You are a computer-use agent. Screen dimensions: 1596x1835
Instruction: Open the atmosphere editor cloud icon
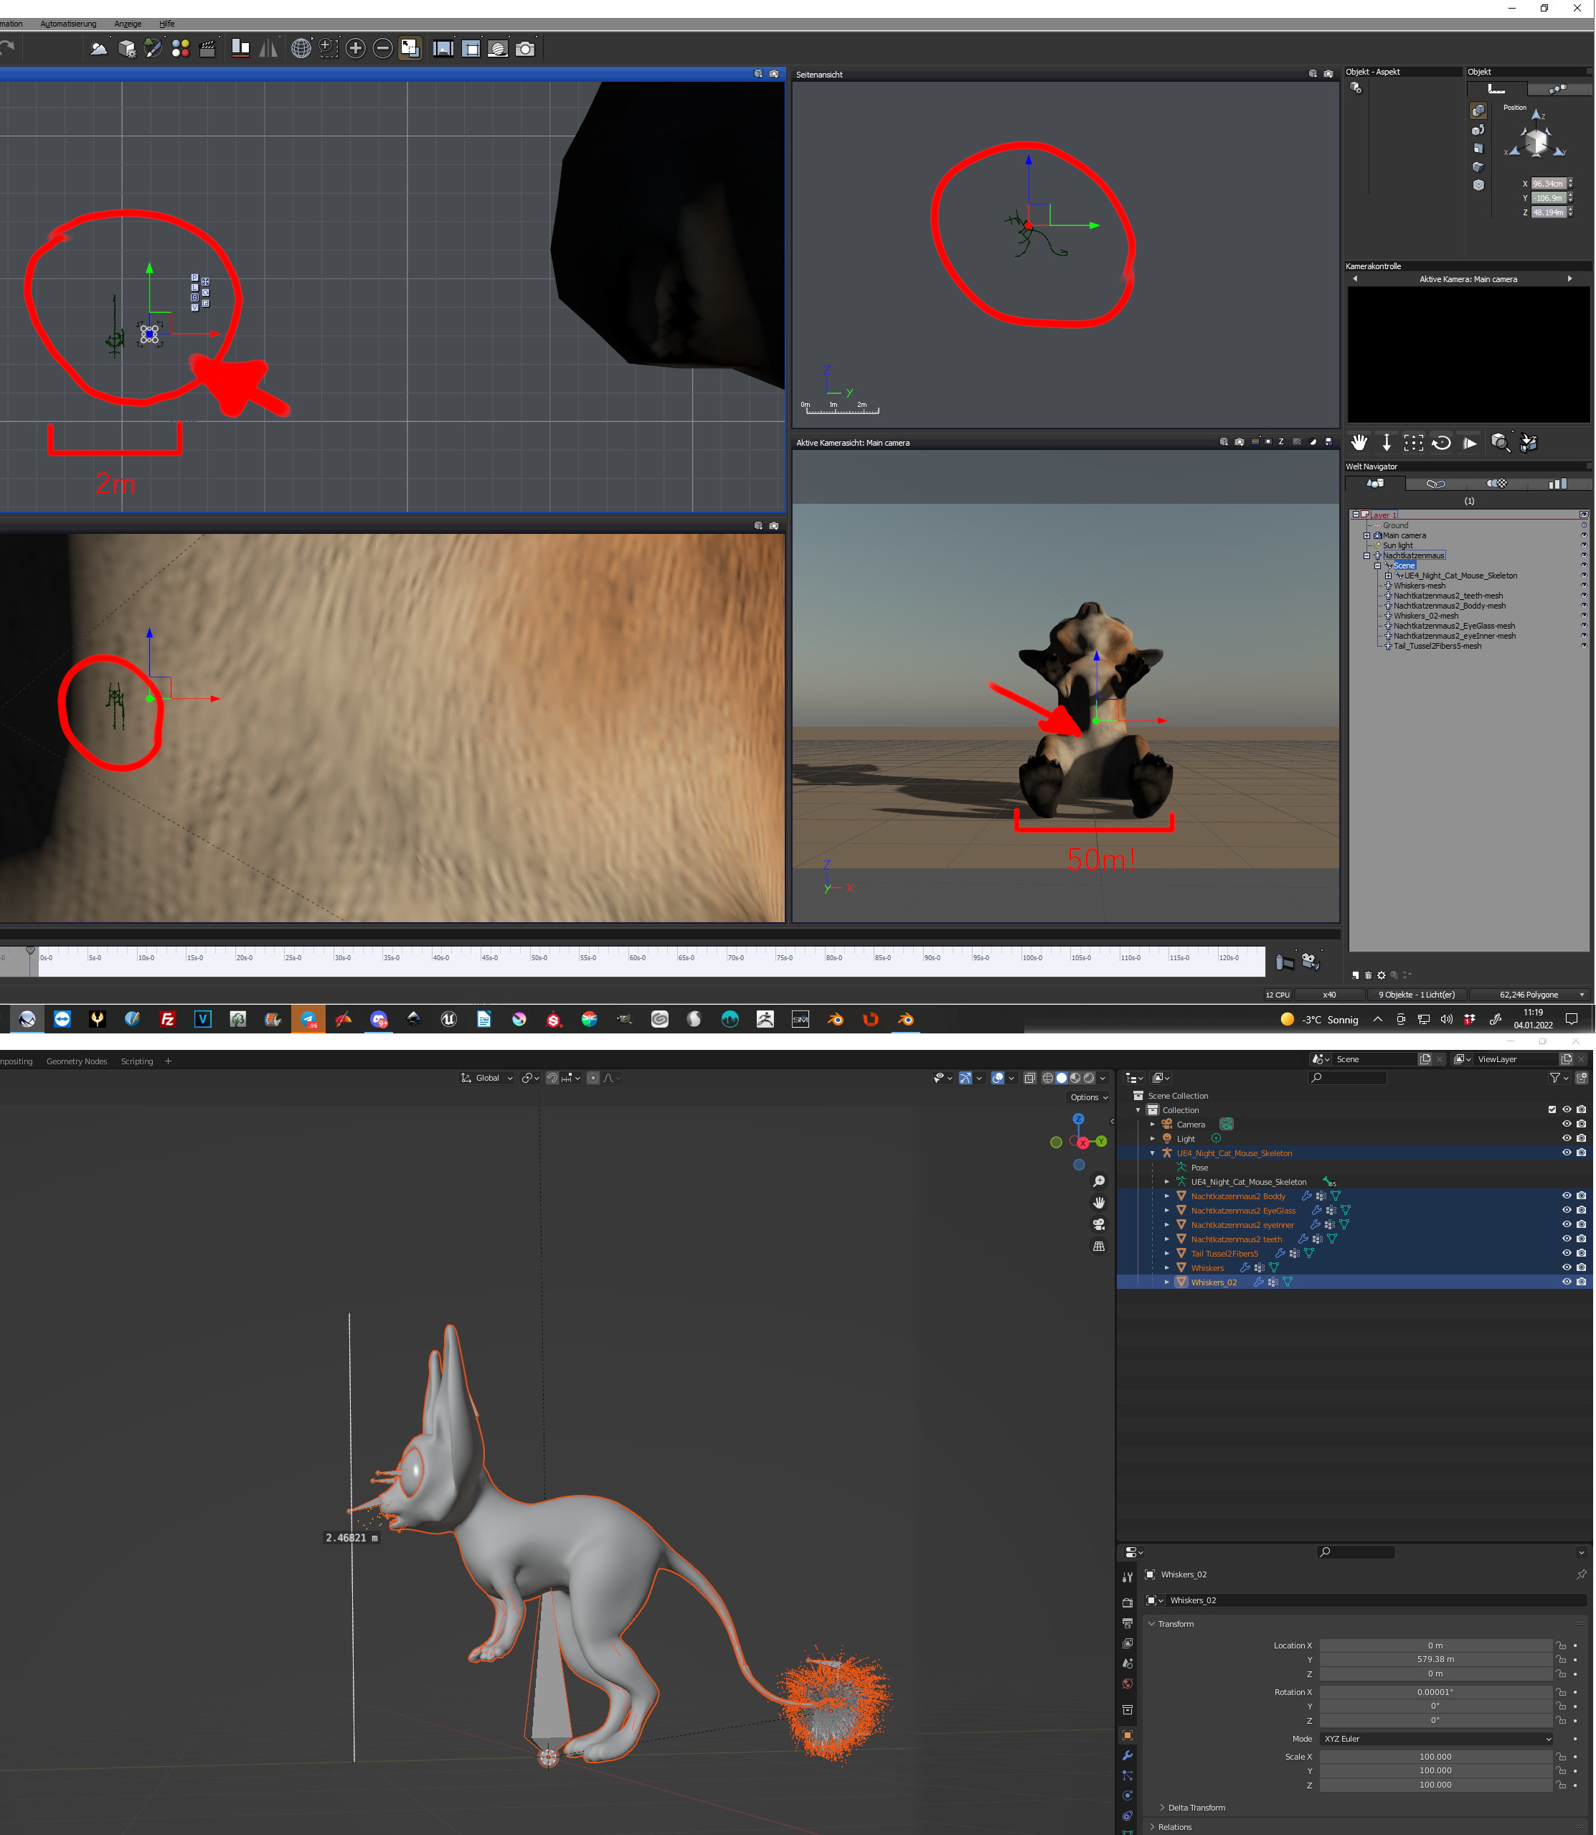(99, 48)
